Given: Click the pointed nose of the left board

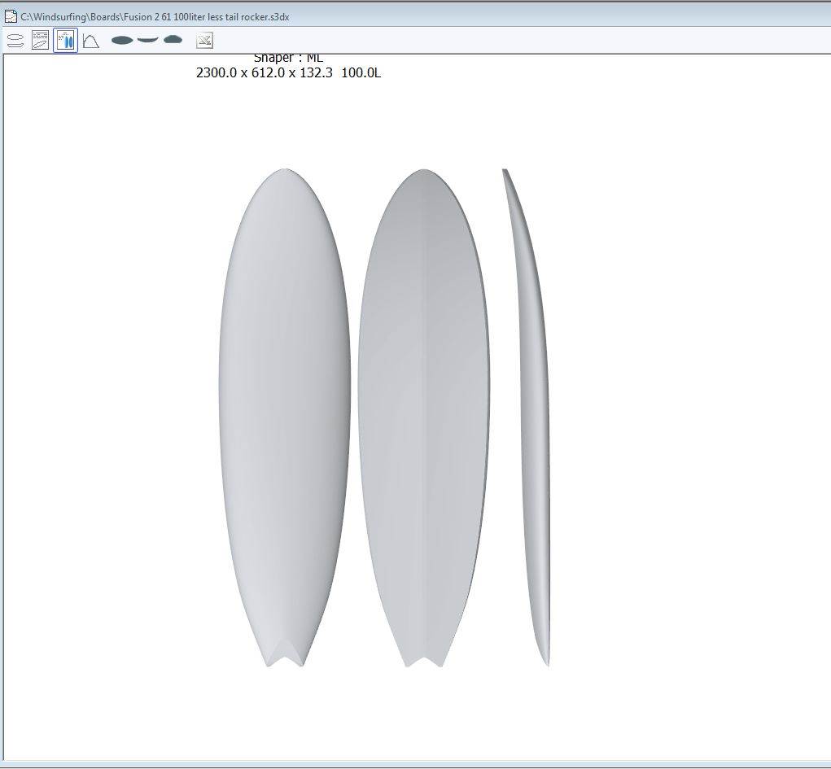Looking at the screenshot, I should [285, 171].
